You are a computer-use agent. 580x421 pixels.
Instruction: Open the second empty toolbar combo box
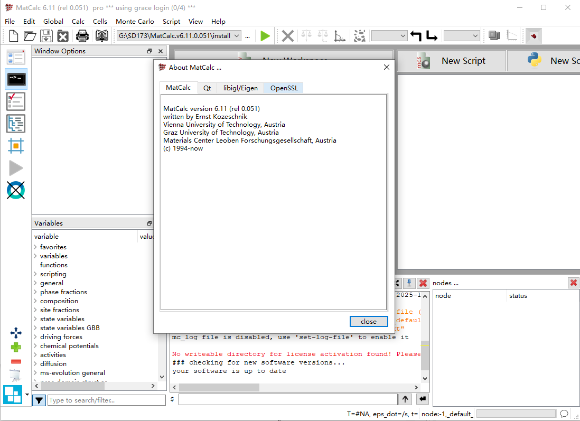pyautogui.click(x=461, y=36)
